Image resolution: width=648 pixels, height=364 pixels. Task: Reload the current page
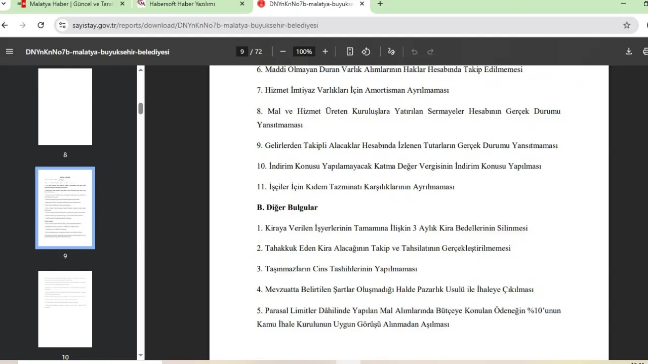41,25
